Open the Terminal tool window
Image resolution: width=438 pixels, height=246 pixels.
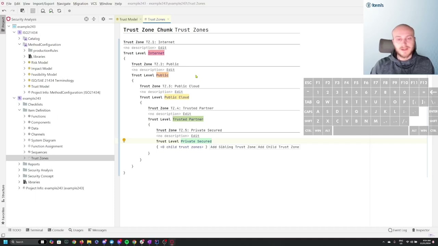pos(34,230)
